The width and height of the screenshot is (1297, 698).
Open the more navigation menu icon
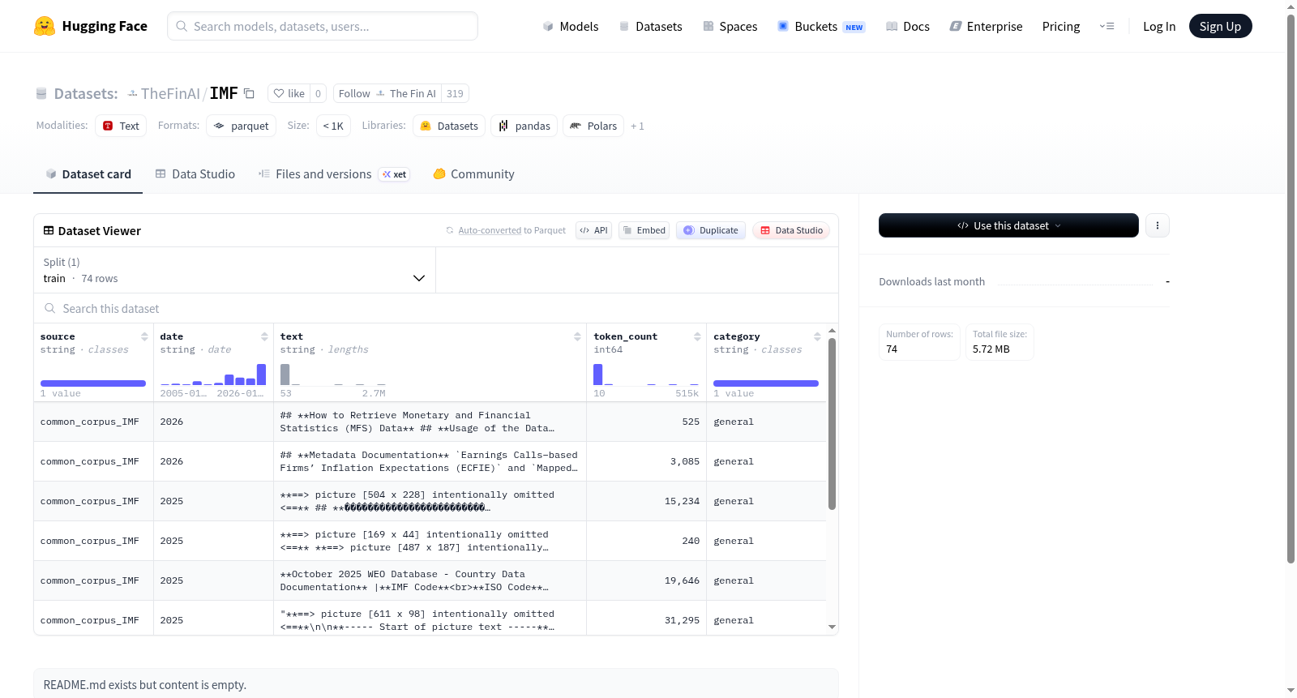click(1107, 26)
